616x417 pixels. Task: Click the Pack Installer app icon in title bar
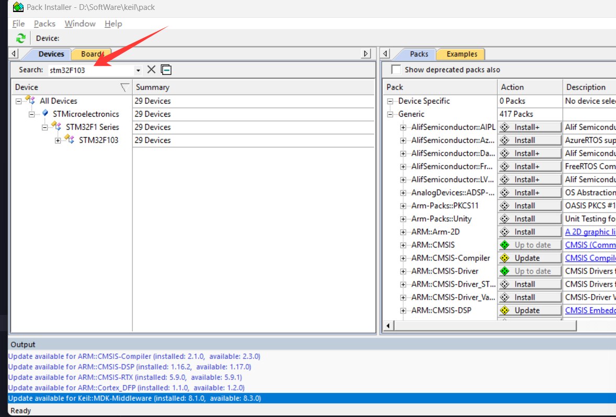click(x=18, y=7)
